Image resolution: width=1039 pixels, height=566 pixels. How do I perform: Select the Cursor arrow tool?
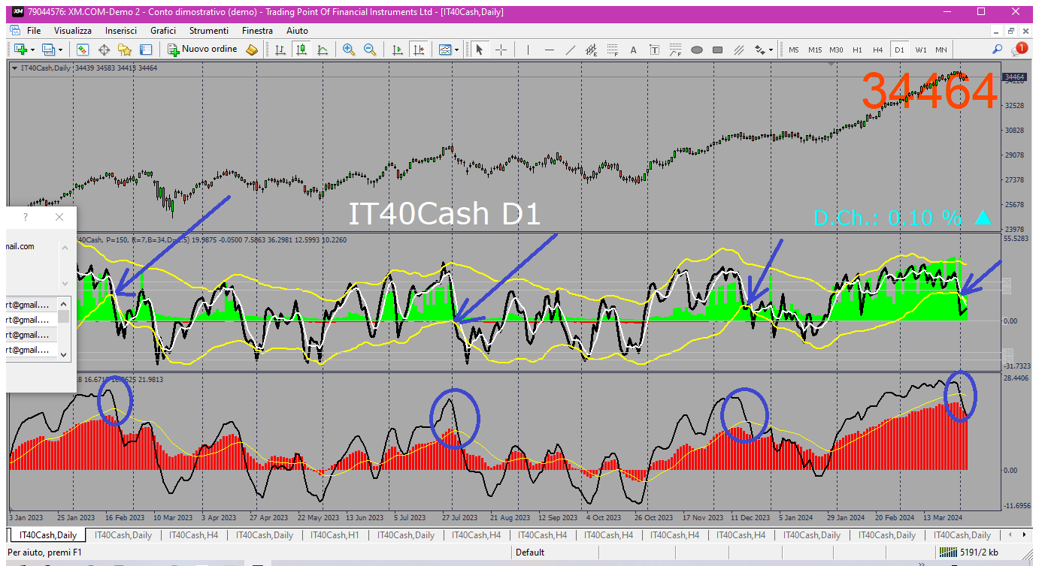480,50
